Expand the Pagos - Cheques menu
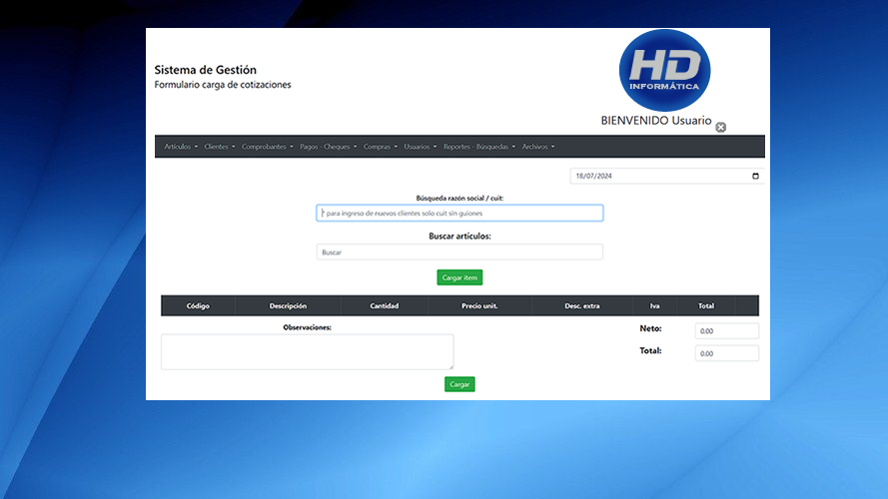The width and height of the screenshot is (888, 499). [x=328, y=147]
